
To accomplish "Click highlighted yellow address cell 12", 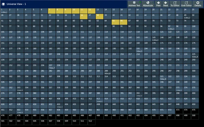I will point(91,11).
